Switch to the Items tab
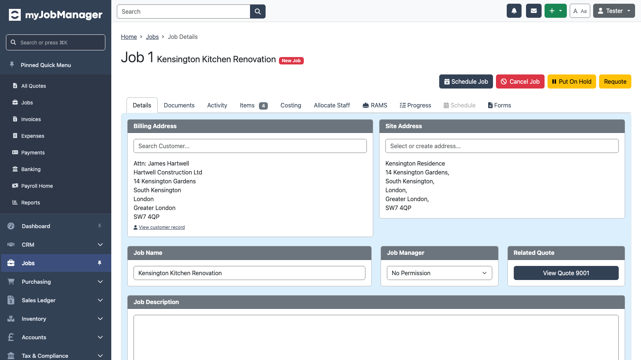The height and width of the screenshot is (360, 641). coord(254,105)
